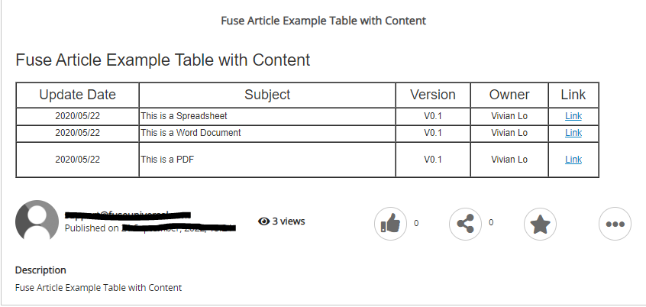
Task: Click the share count number
Action: 491,222
